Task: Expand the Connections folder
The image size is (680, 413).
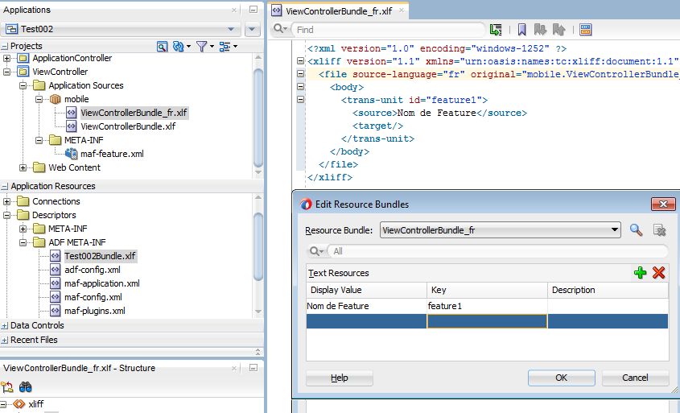Action: (7, 201)
